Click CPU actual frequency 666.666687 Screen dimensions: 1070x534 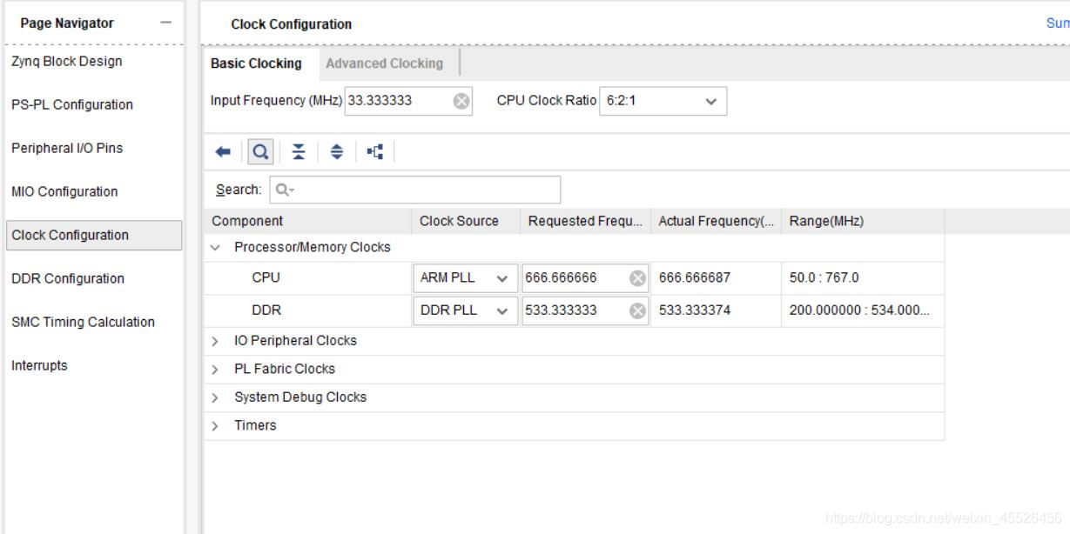point(695,278)
